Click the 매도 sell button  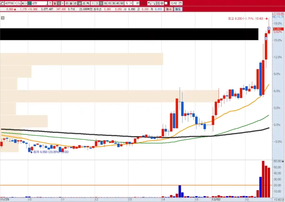(x=178, y=9)
